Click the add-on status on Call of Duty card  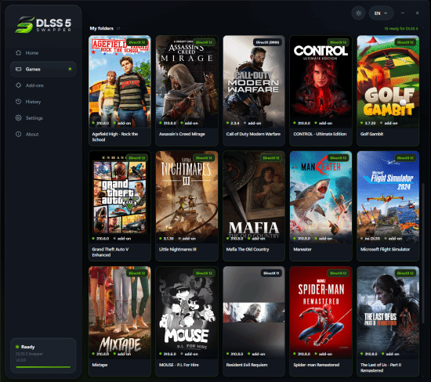coord(252,123)
